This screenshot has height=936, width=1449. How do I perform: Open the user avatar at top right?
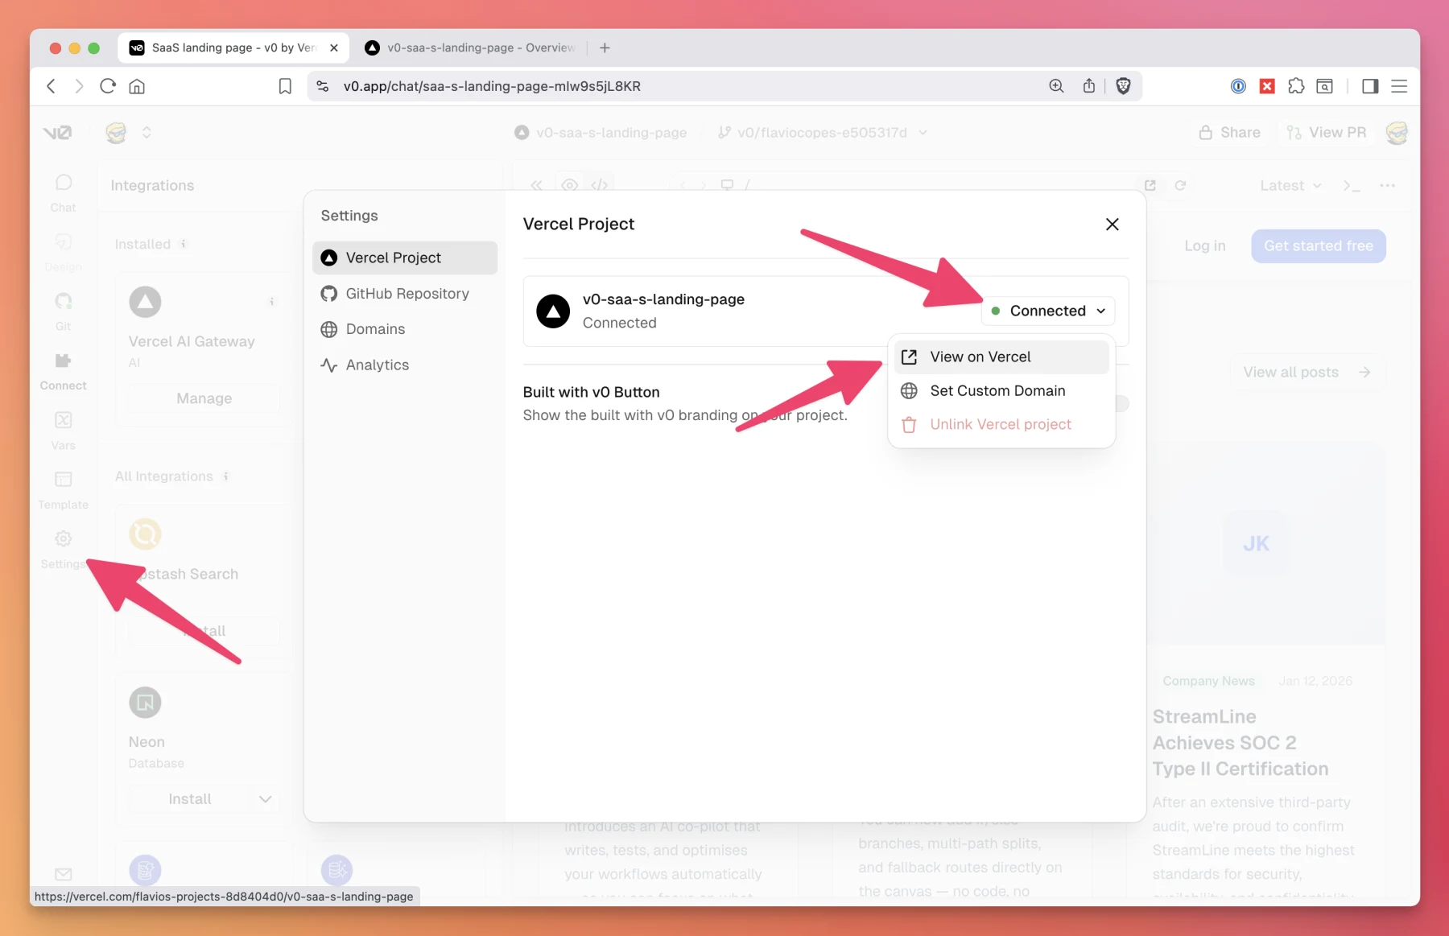click(x=1397, y=133)
